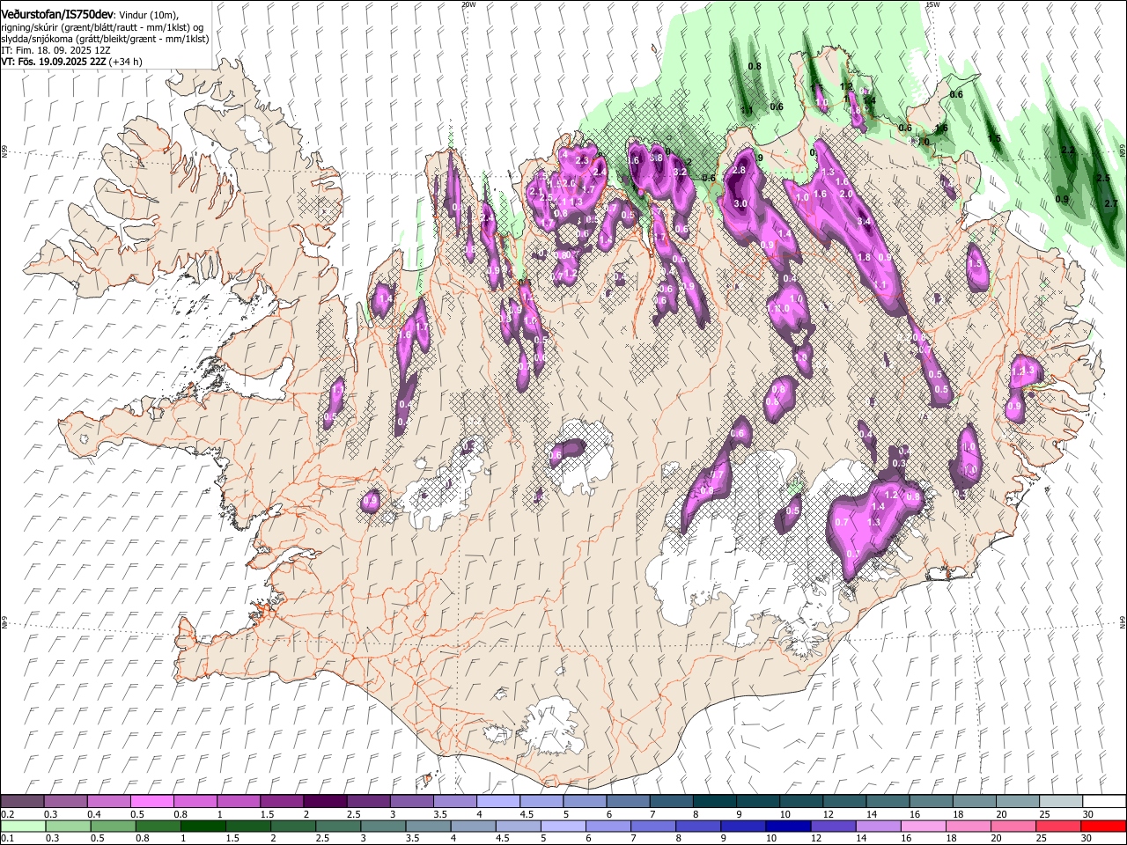Click the 2.1 snowfall value label

[x=535, y=191]
